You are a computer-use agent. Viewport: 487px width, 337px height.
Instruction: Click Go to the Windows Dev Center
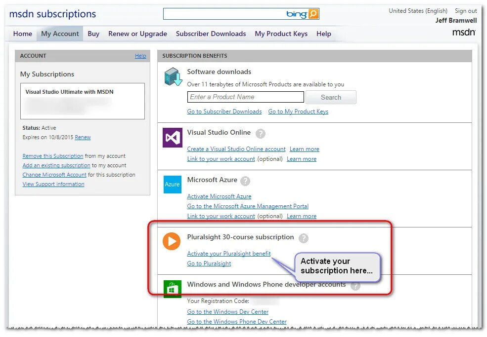[x=227, y=312]
